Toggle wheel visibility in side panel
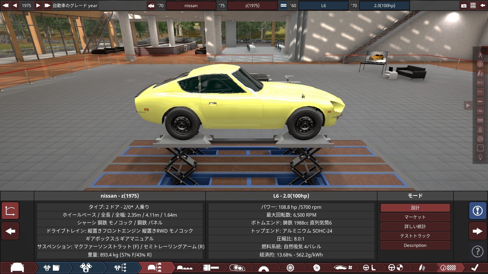The height and width of the screenshot is (274, 488). 480,64
